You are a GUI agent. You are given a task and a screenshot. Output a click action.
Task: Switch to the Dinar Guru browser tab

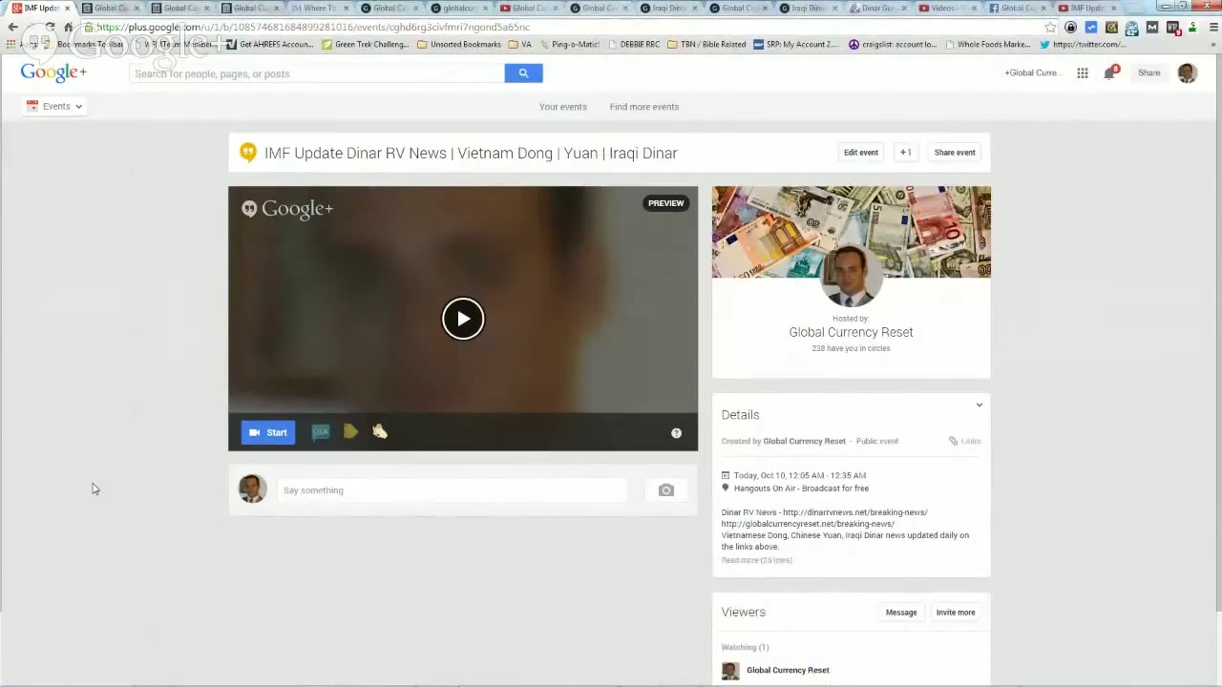coord(877,8)
